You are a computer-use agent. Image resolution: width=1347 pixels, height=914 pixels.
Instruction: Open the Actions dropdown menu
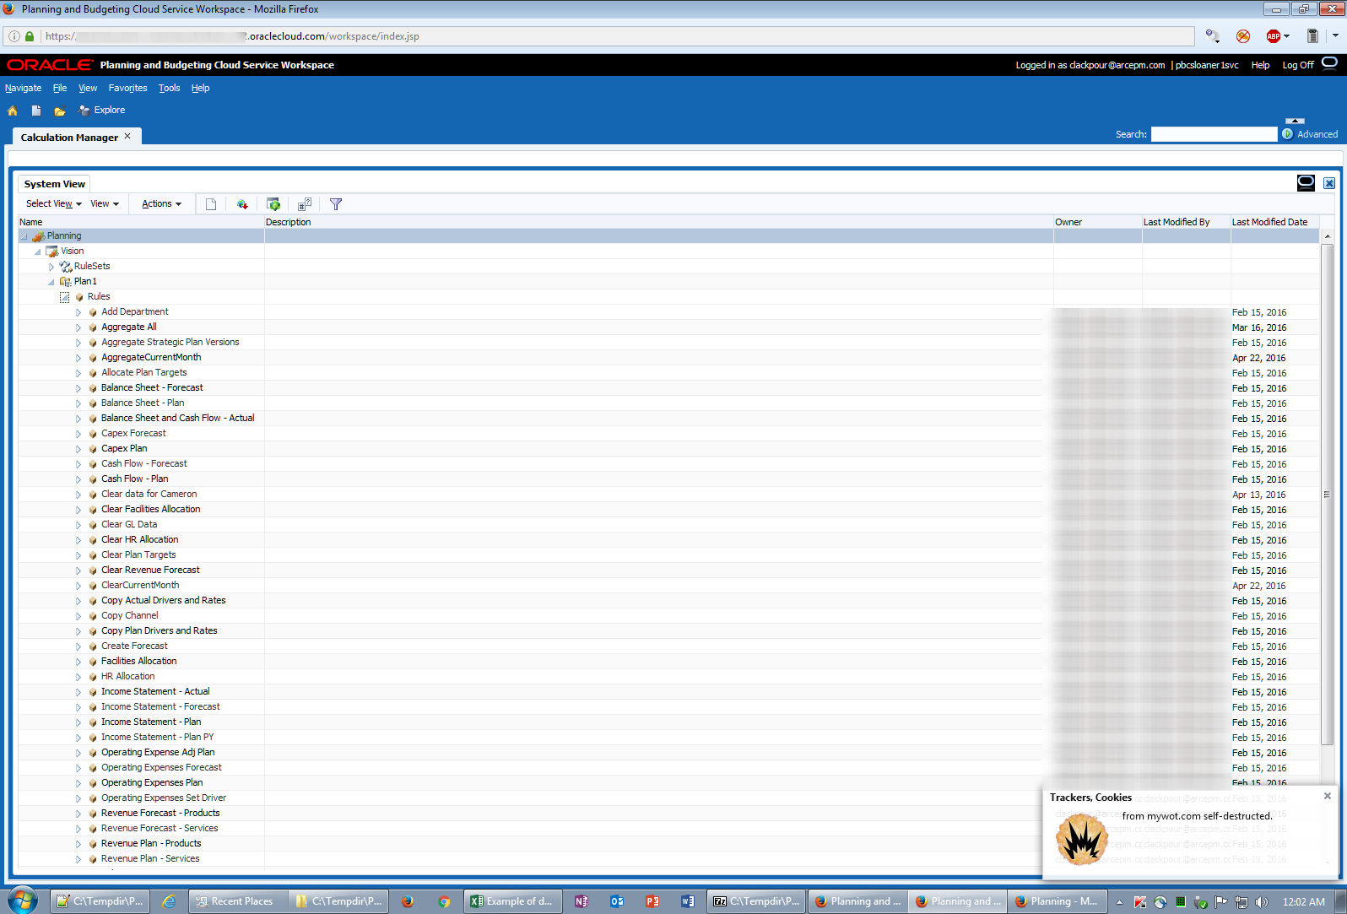tap(161, 204)
